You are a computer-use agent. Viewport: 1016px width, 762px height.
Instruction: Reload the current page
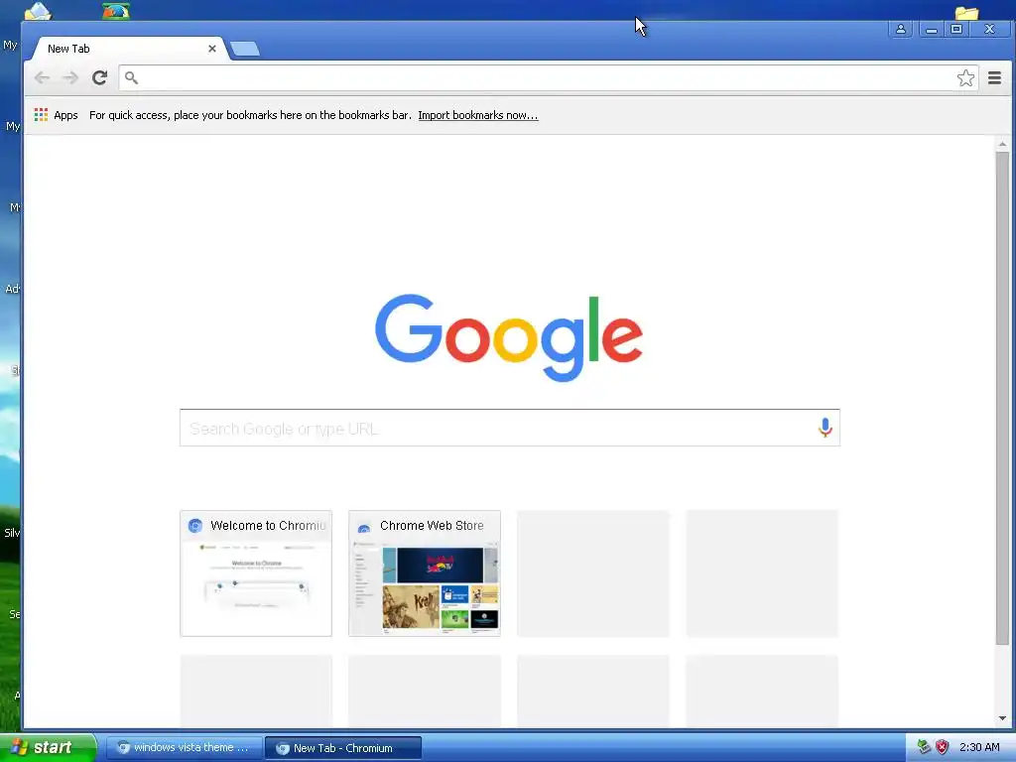(x=99, y=77)
